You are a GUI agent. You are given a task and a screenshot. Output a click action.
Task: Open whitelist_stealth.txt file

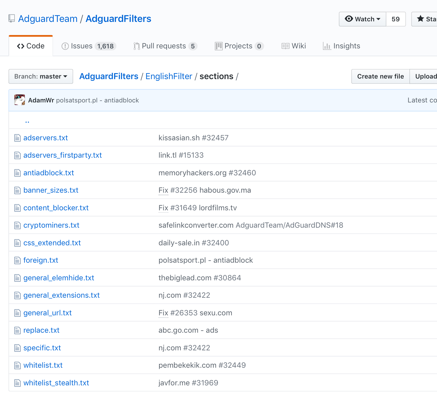point(56,383)
